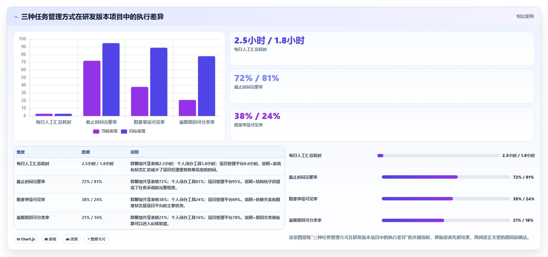Click the 逾期原因可分类率 table row label
Screen dimensions: 548x257
coord(33,218)
